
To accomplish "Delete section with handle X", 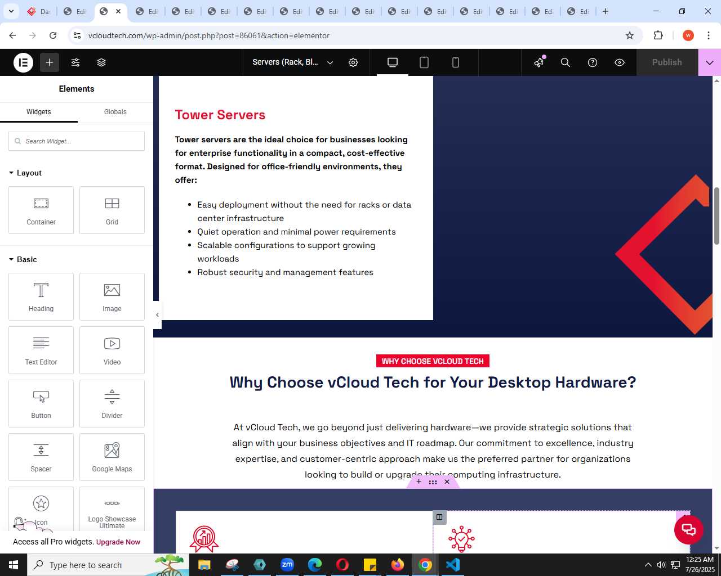I will pyautogui.click(x=447, y=481).
